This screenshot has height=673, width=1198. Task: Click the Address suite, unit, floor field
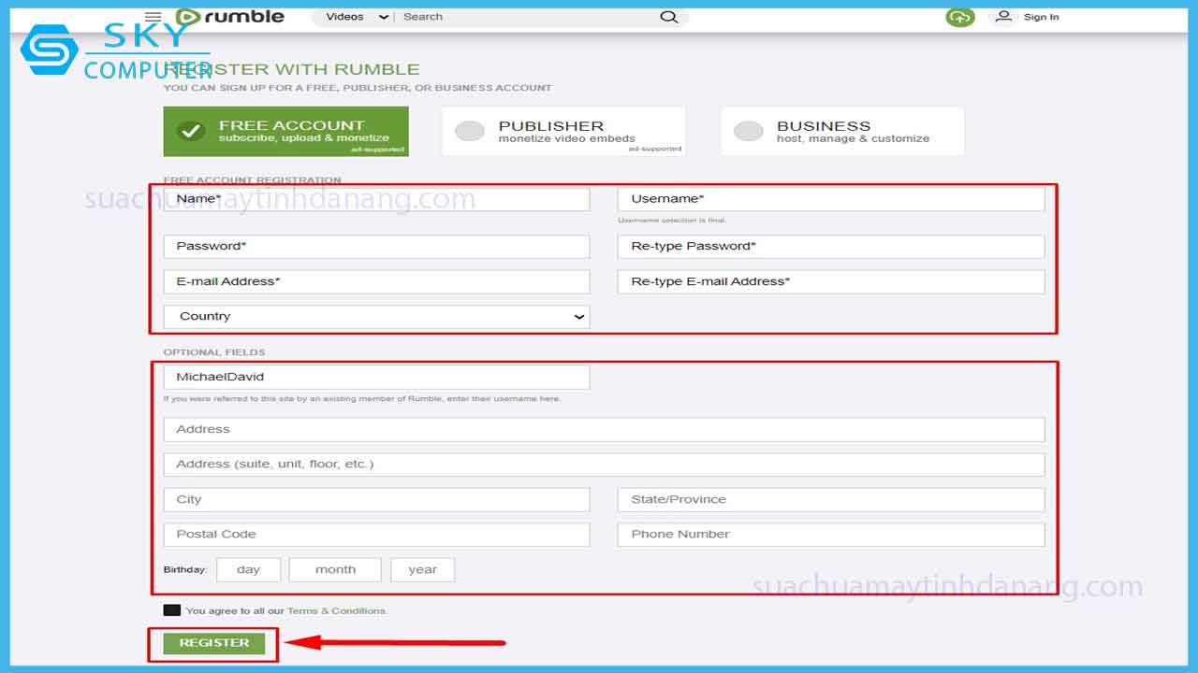pos(605,465)
